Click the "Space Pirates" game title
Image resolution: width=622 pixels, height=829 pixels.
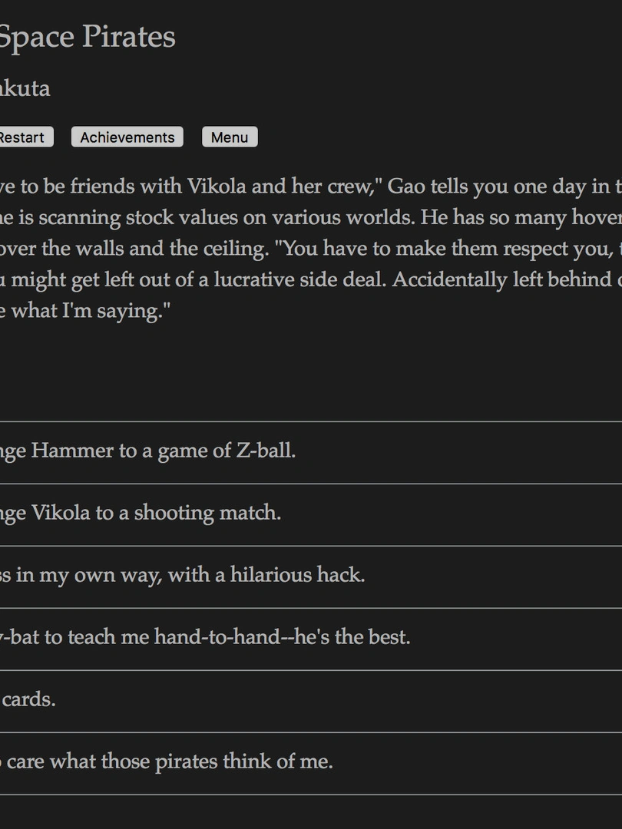(86, 37)
